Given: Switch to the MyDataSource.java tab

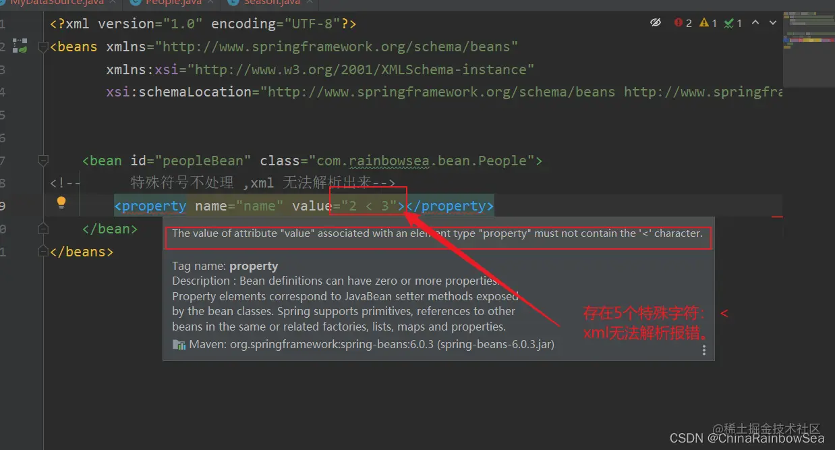Looking at the screenshot, I should (57, 3).
